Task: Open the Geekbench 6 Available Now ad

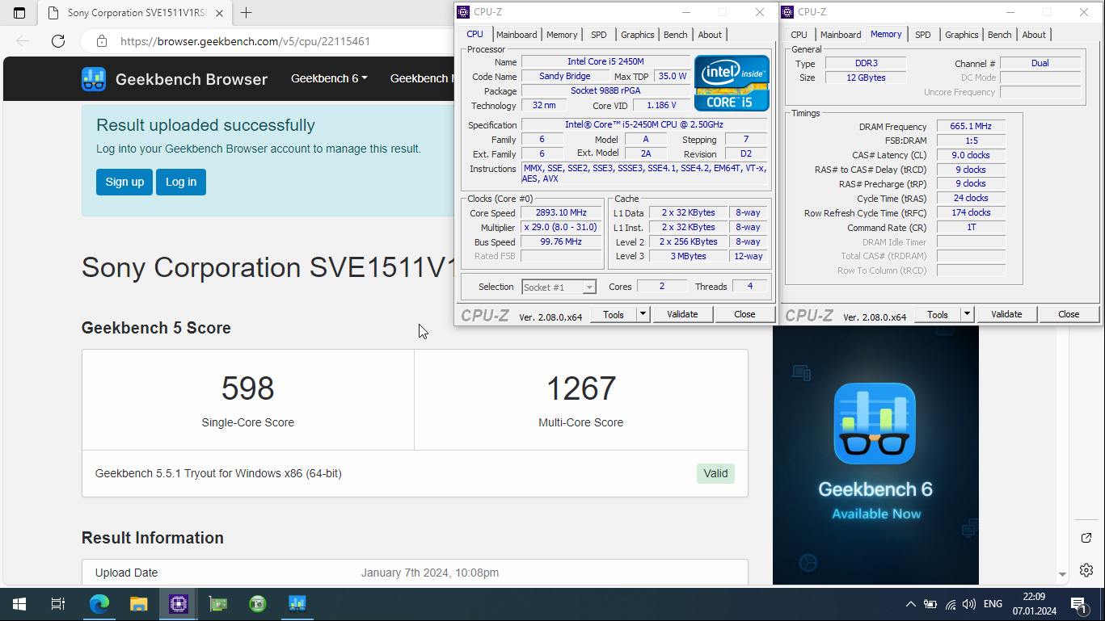Action: [x=875, y=455]
